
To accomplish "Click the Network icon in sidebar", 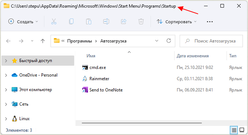I will [x=15, y=104].
